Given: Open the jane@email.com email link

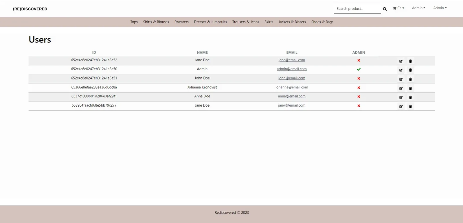Looking at the screenshot, I should coord(292,60).
